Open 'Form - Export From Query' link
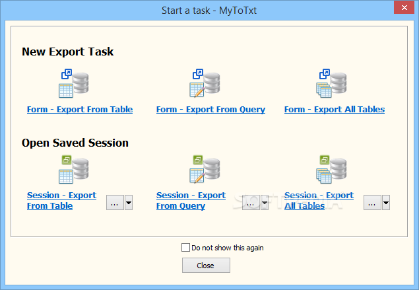Viewport: 419px width, 290px height. click(x=210, y=110)
